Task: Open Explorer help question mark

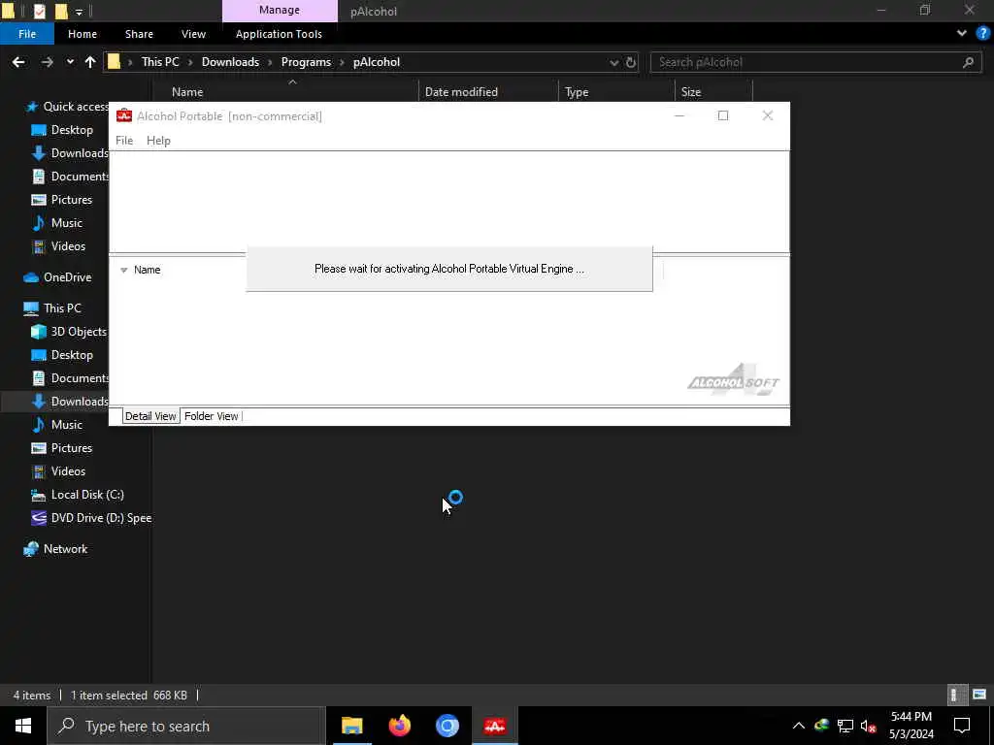Action: click(983, 34)
